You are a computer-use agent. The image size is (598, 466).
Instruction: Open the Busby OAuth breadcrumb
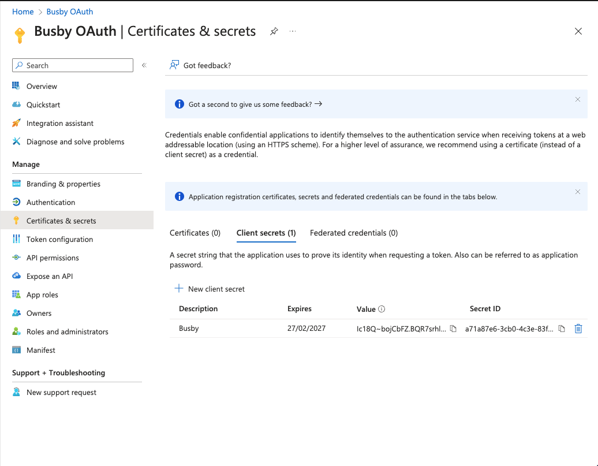pyautogui.click(x=70, y=12)
